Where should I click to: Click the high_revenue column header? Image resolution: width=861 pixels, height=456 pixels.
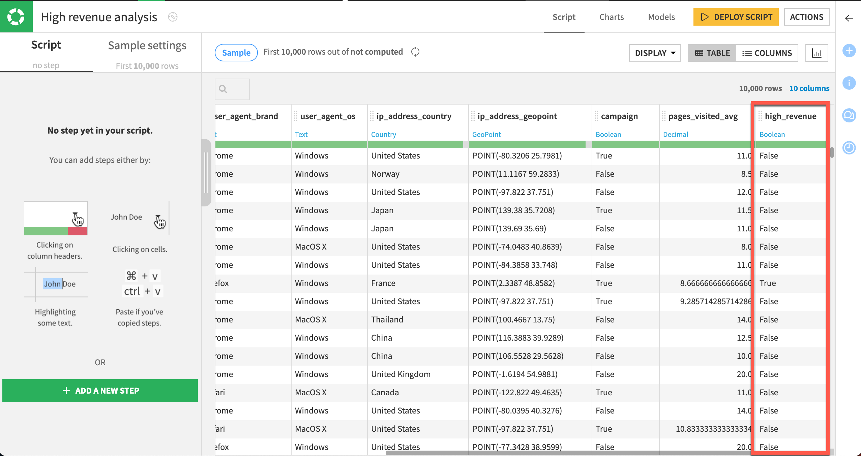[x=792, y=116]
